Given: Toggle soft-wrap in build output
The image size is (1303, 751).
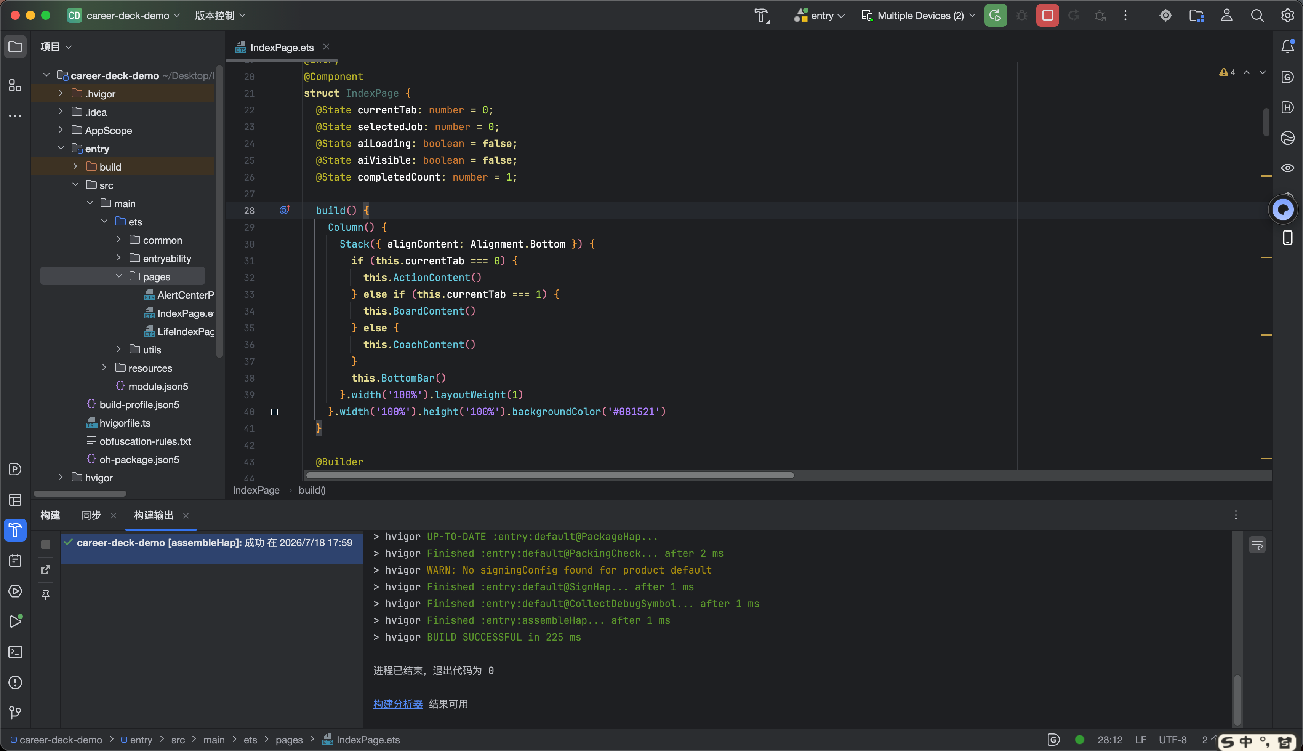Looking at the screenshot, I should tap(1257, 545).
